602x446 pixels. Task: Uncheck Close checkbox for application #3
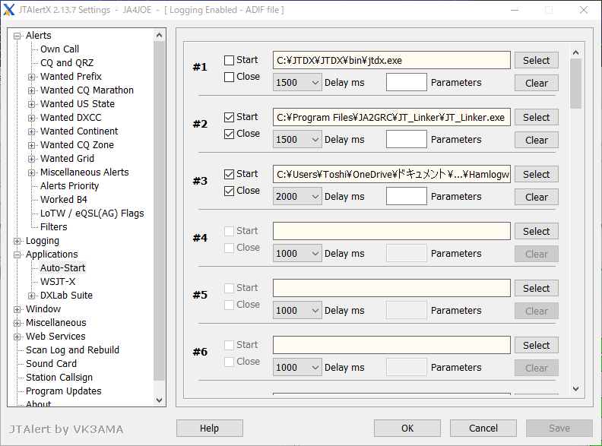coord(229,191)
